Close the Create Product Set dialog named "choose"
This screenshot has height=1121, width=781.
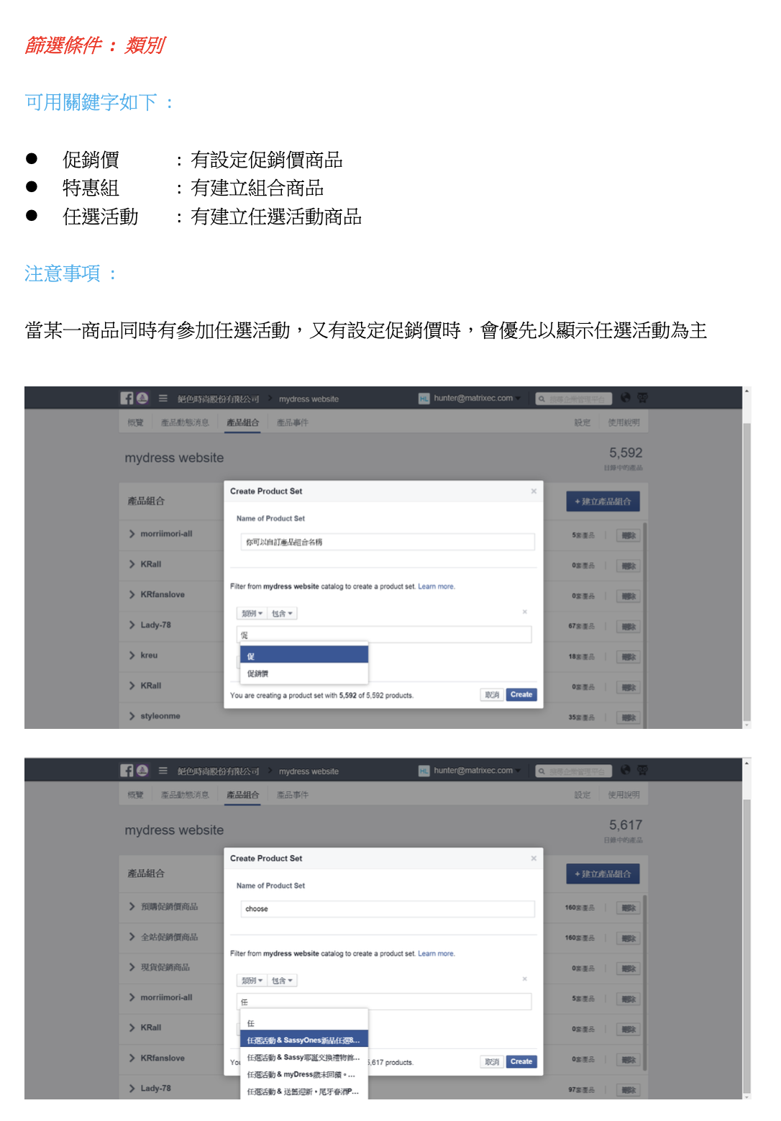(x=534, y=858)
